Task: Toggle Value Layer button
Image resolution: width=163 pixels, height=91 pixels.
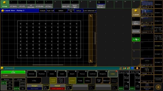Action: click(x=53, y=81)
